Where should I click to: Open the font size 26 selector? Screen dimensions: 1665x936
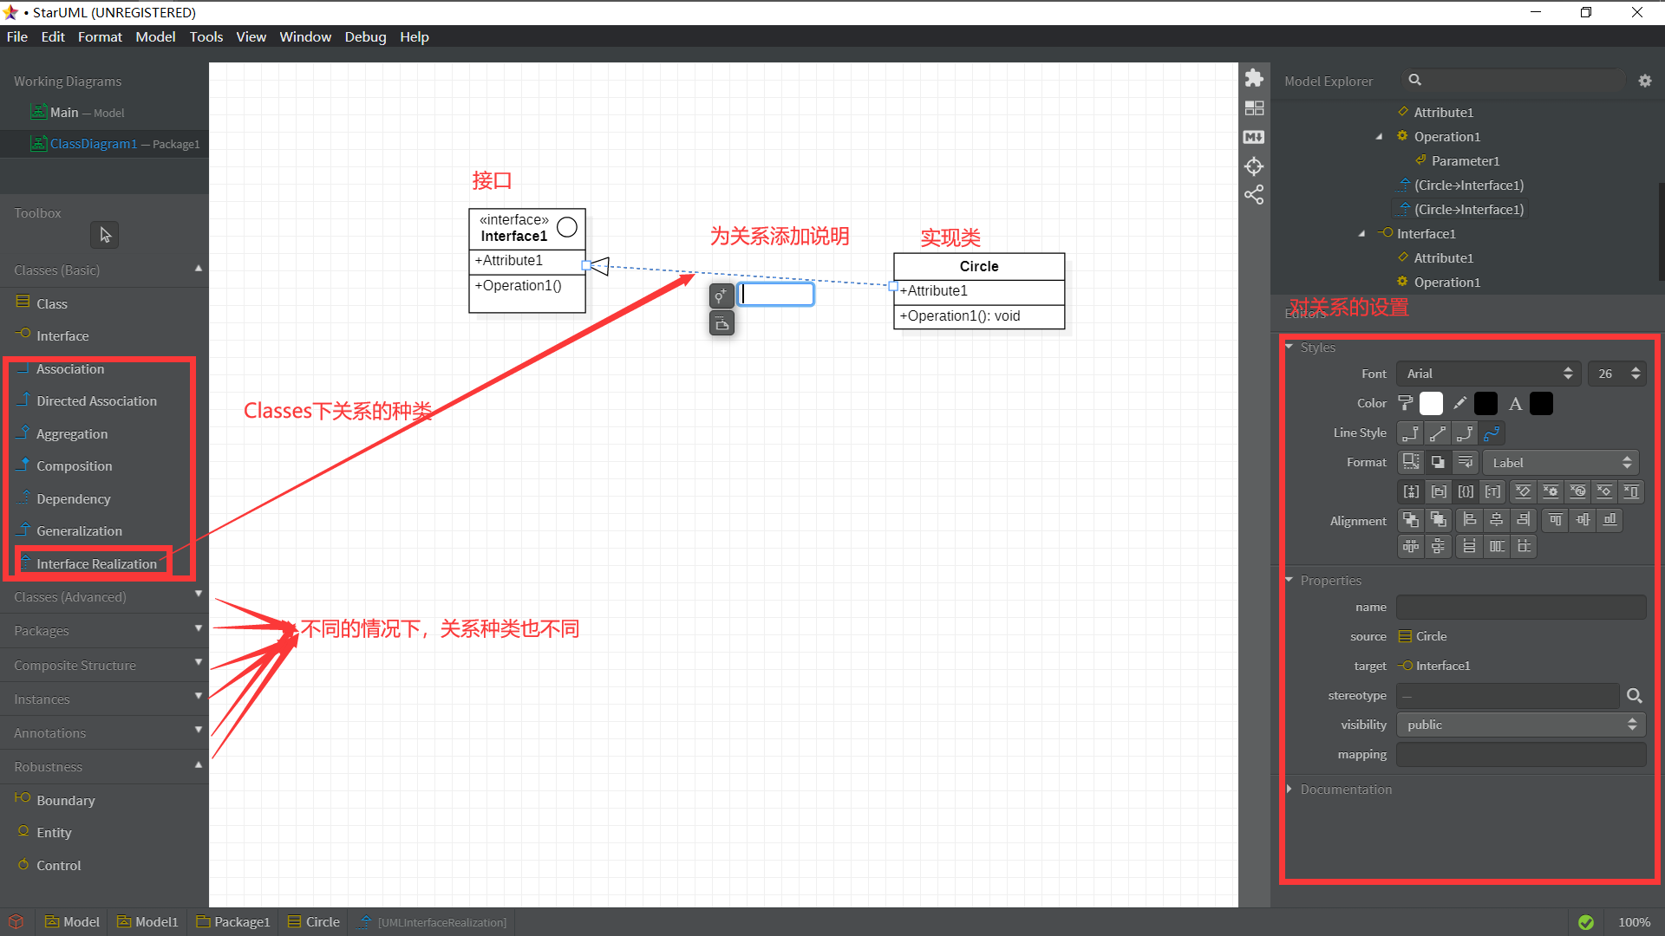1617,374
